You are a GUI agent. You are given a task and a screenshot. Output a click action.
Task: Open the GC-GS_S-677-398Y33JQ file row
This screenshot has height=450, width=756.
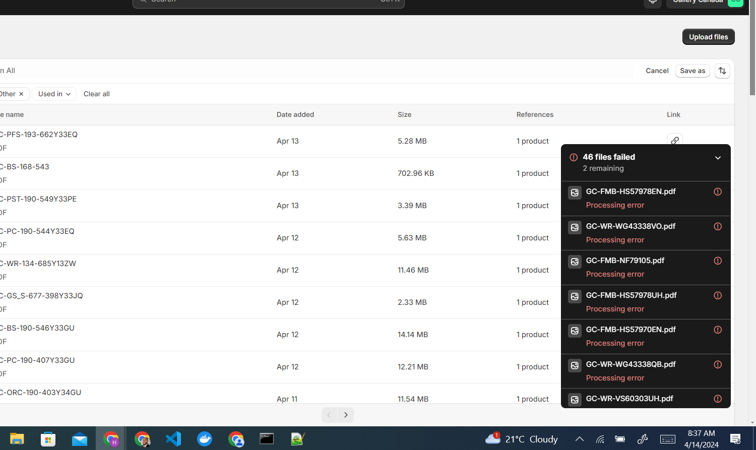367,302
